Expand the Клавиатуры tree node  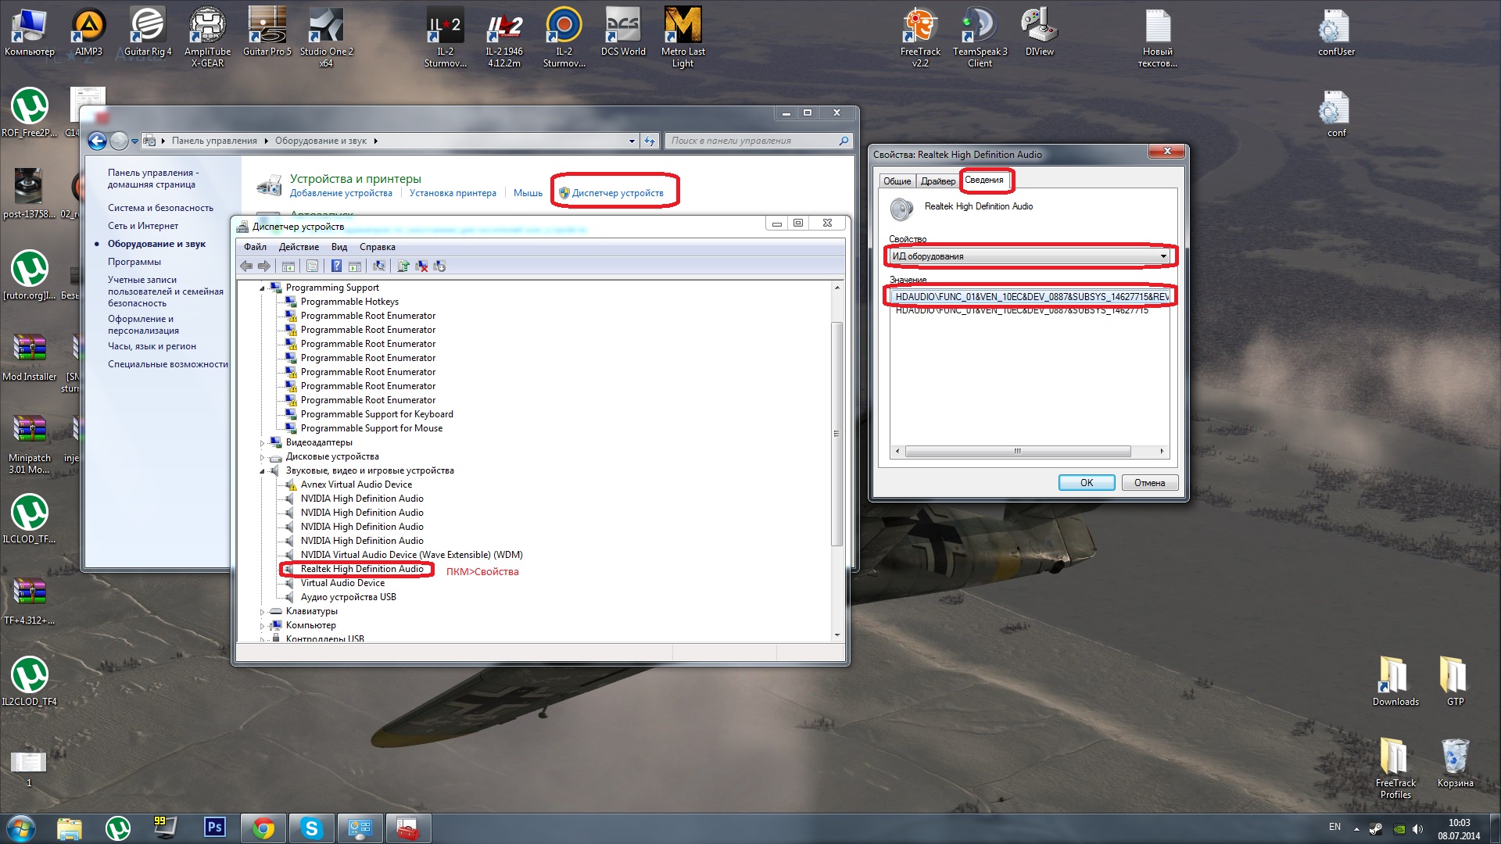coord(263,612)
